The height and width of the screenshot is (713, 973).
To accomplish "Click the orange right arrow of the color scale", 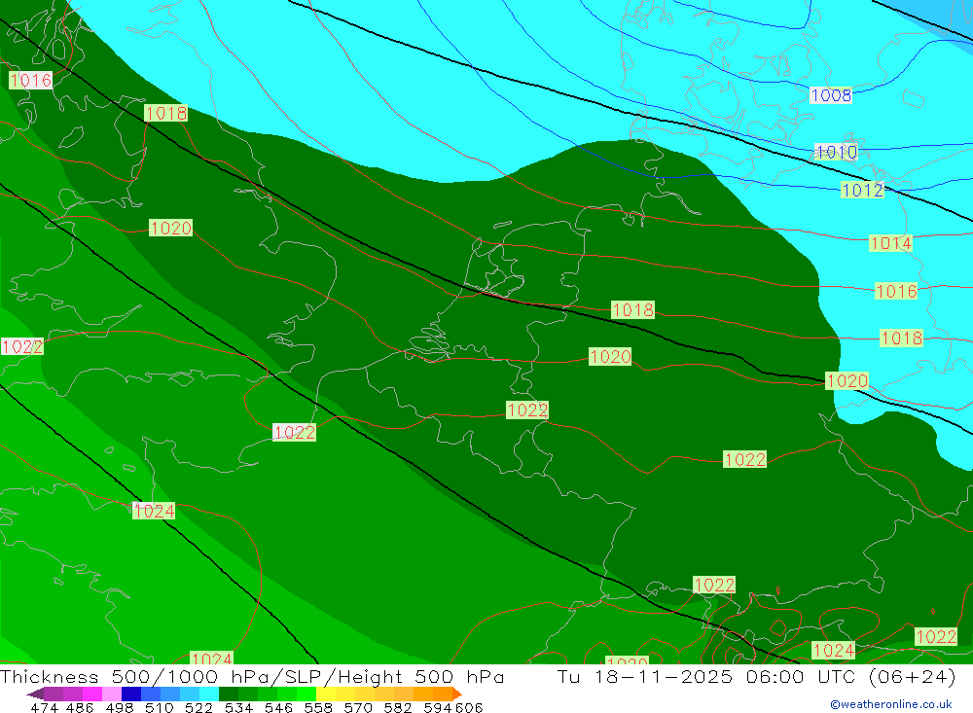I will click(x=455, y=694).
